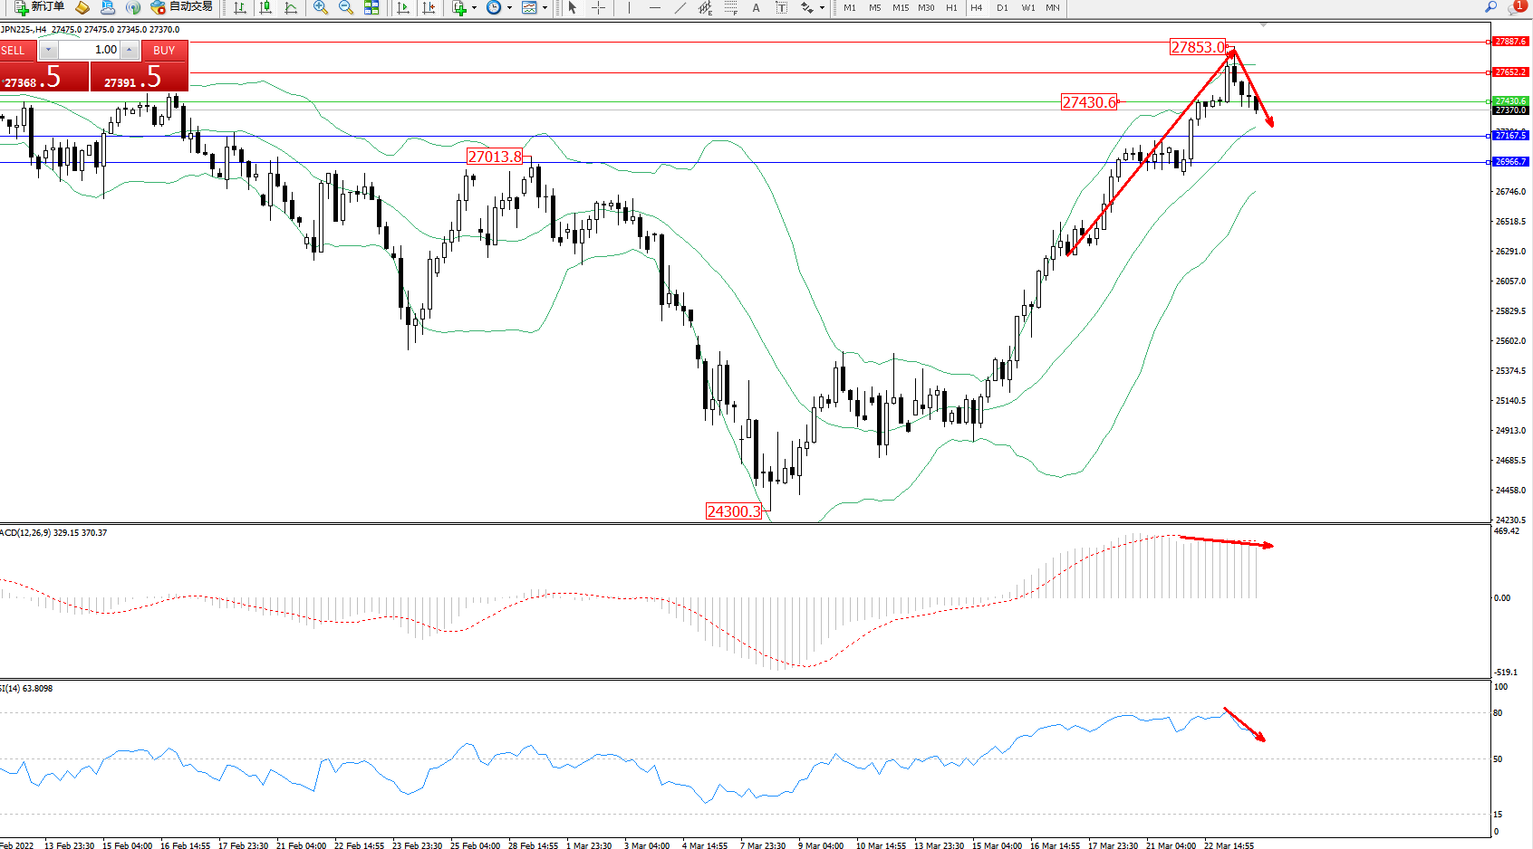Toggle AutoTrading (自动交易) in toolbar
The height and width of the screenshot is (849, 1533).
[x=182, y=7]
